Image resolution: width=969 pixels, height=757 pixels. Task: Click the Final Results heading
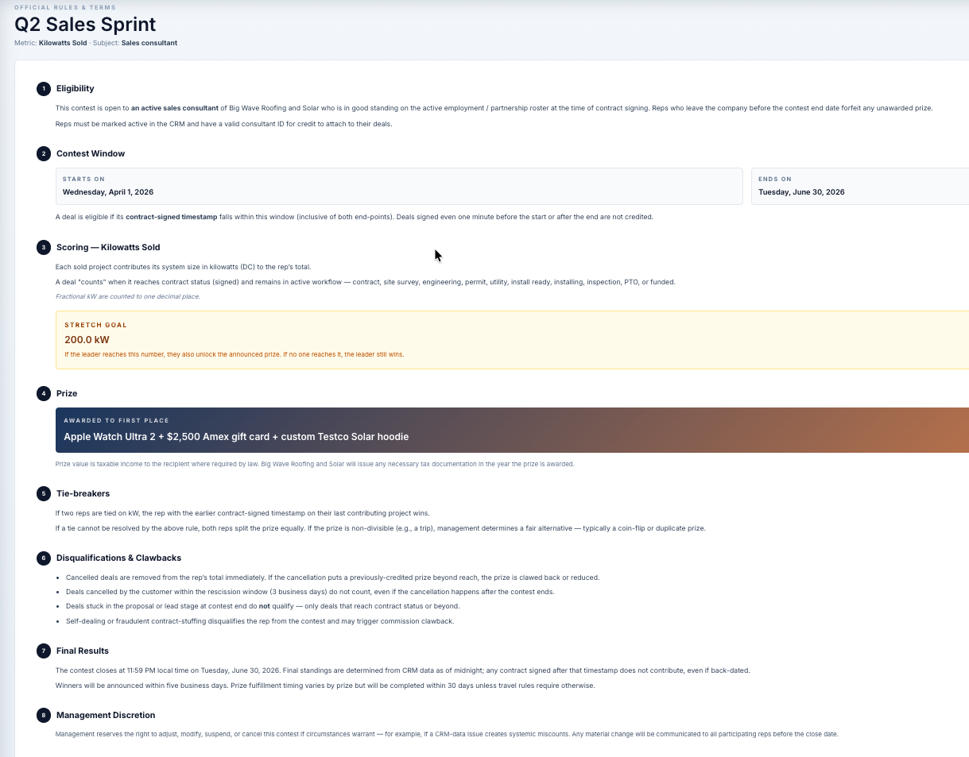click(83, 651)
